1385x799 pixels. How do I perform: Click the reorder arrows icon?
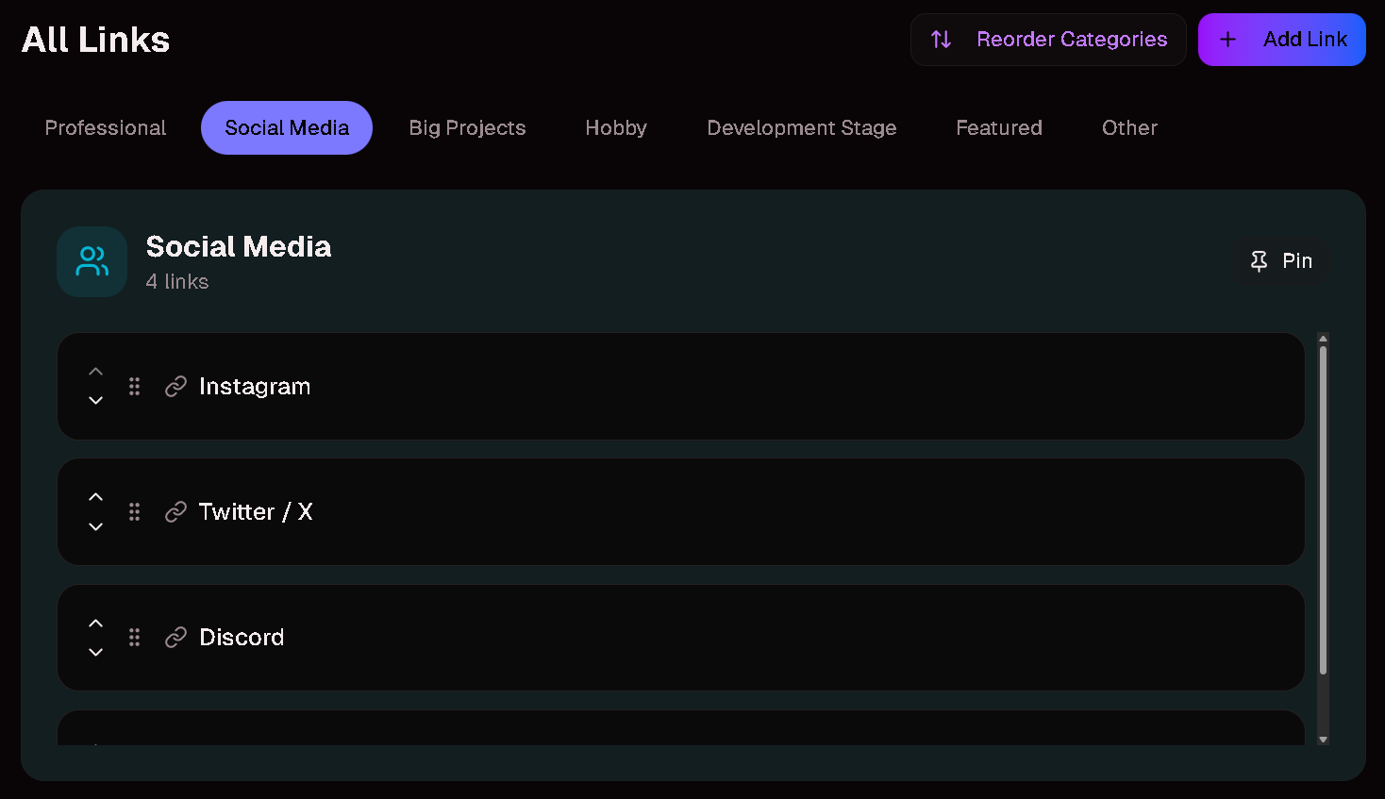point(941,40)
